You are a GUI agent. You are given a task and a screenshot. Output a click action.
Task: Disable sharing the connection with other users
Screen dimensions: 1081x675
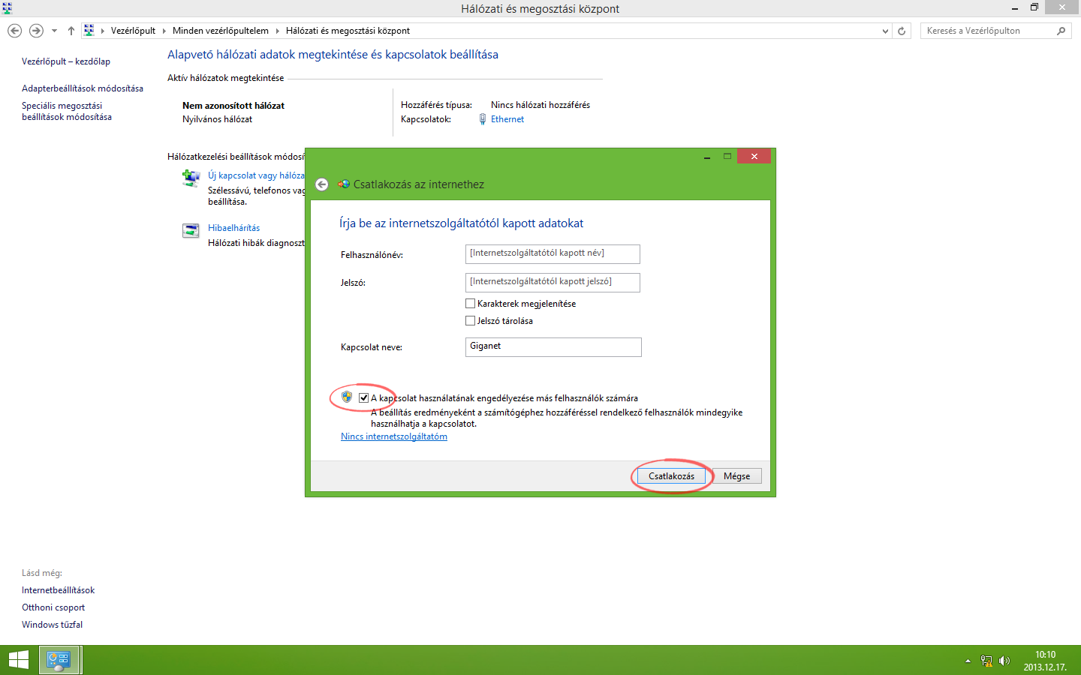click(365, 397)
